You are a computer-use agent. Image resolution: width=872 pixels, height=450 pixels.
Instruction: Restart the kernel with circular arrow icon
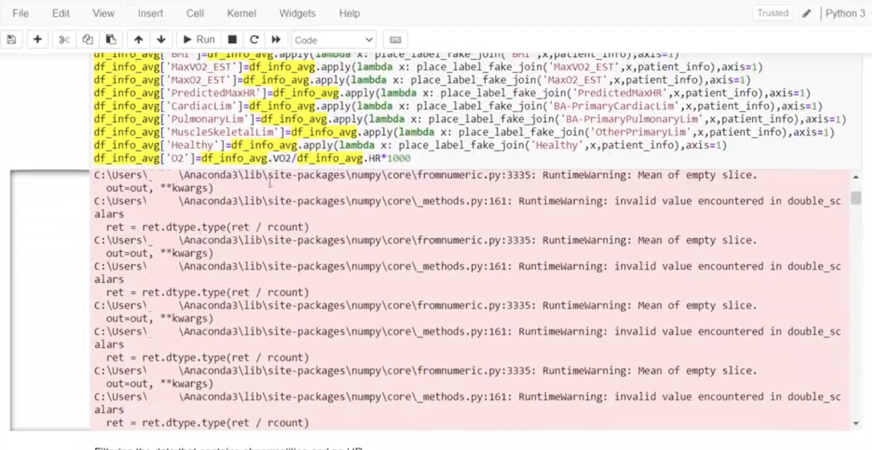254,40
